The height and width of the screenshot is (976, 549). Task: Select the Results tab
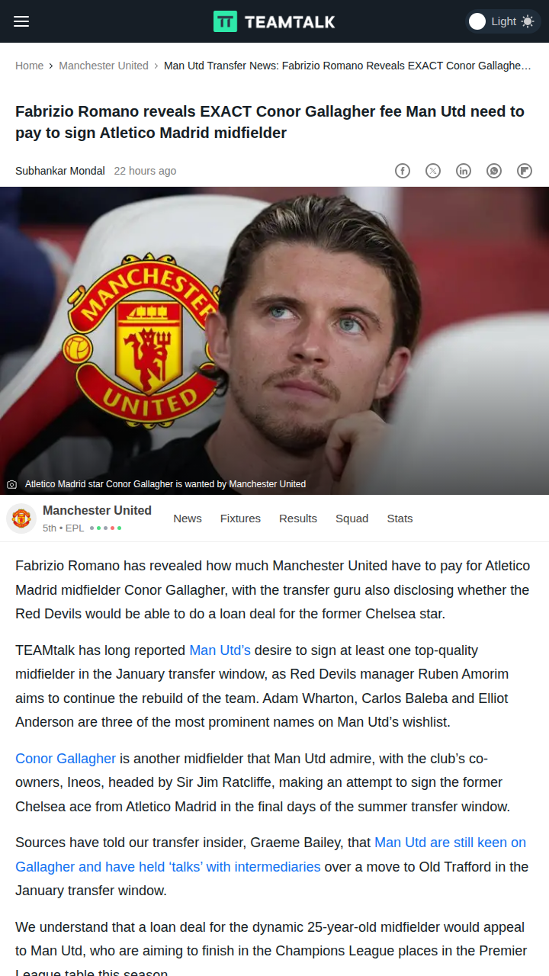point(298,518)
